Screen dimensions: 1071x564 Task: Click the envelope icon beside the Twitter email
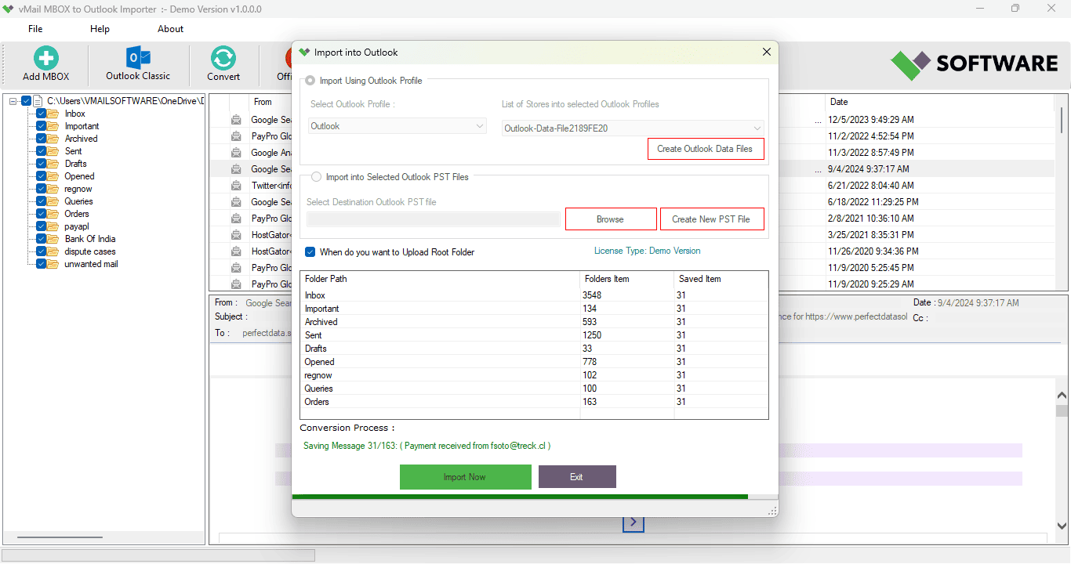(236, 186)
